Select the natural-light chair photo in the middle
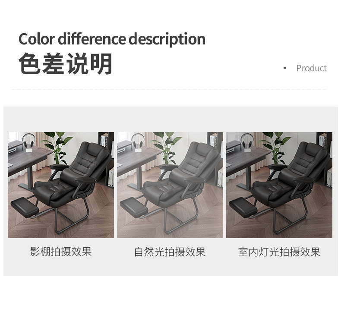341x318 pixels. (170, 185)
